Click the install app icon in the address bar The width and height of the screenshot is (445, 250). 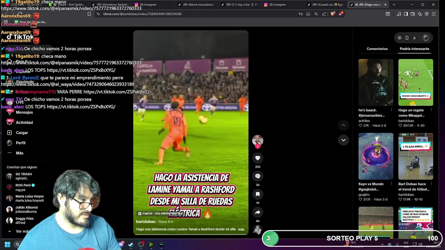pyautogui.click(x=308, y=14)
